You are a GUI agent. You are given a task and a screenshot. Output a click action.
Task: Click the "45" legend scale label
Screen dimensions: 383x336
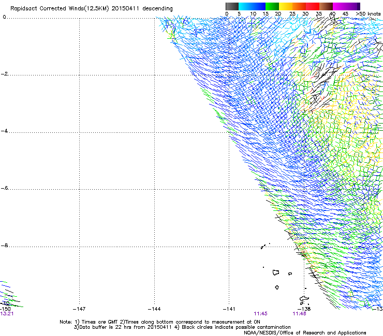(345, 14)
